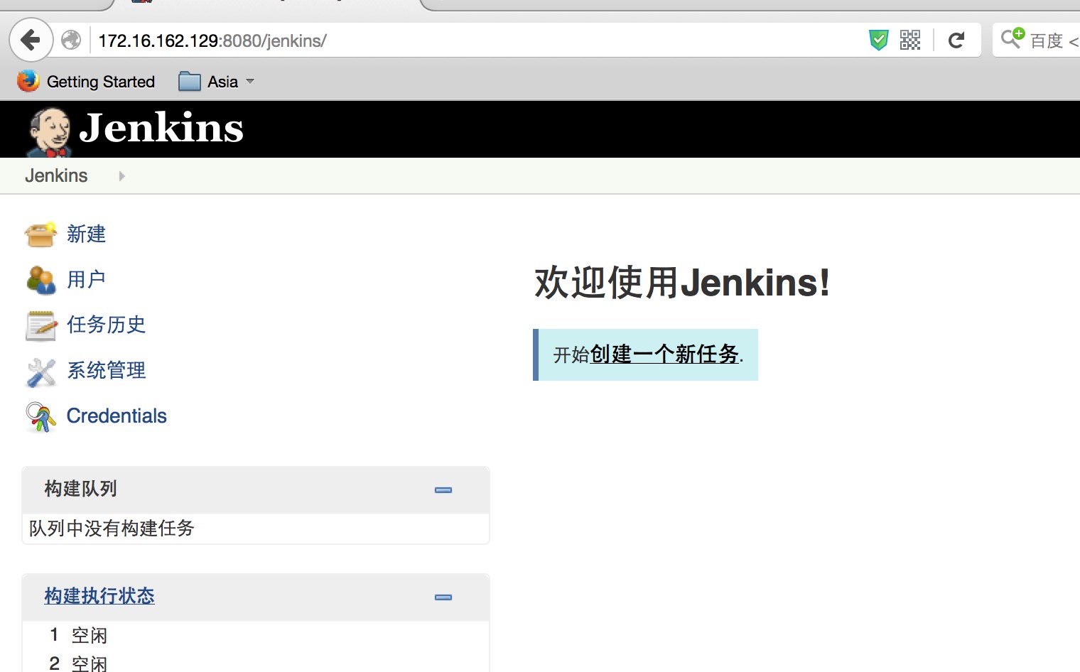Click the Jenkins breadcrumb link

[x=56, y=175]
